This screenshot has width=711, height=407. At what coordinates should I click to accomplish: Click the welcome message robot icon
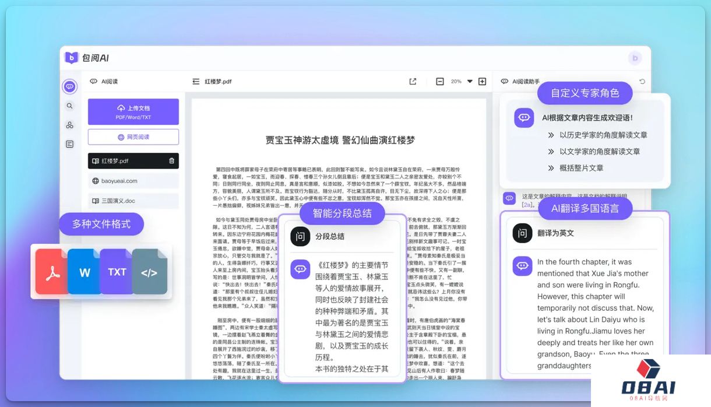[524, 118]
